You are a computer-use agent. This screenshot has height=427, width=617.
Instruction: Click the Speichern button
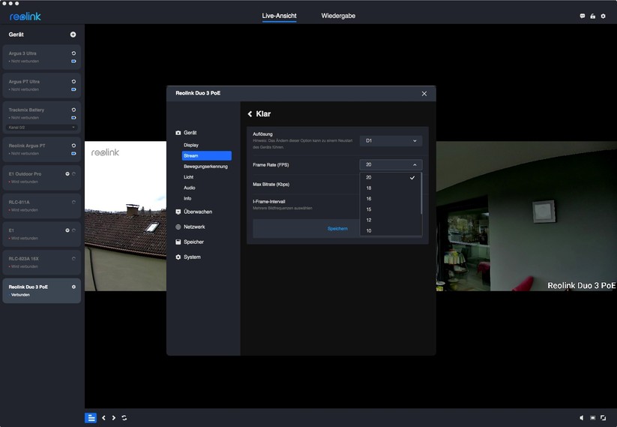337,228
